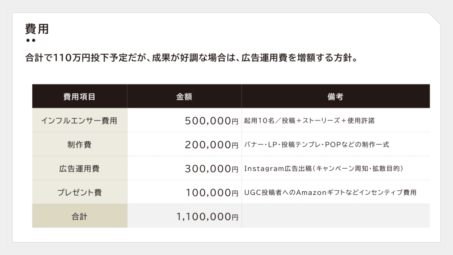Viewport: 453px width, 255px height.
Task: Click the インフルエンサー費用 row label
Action: click(80, 120)
